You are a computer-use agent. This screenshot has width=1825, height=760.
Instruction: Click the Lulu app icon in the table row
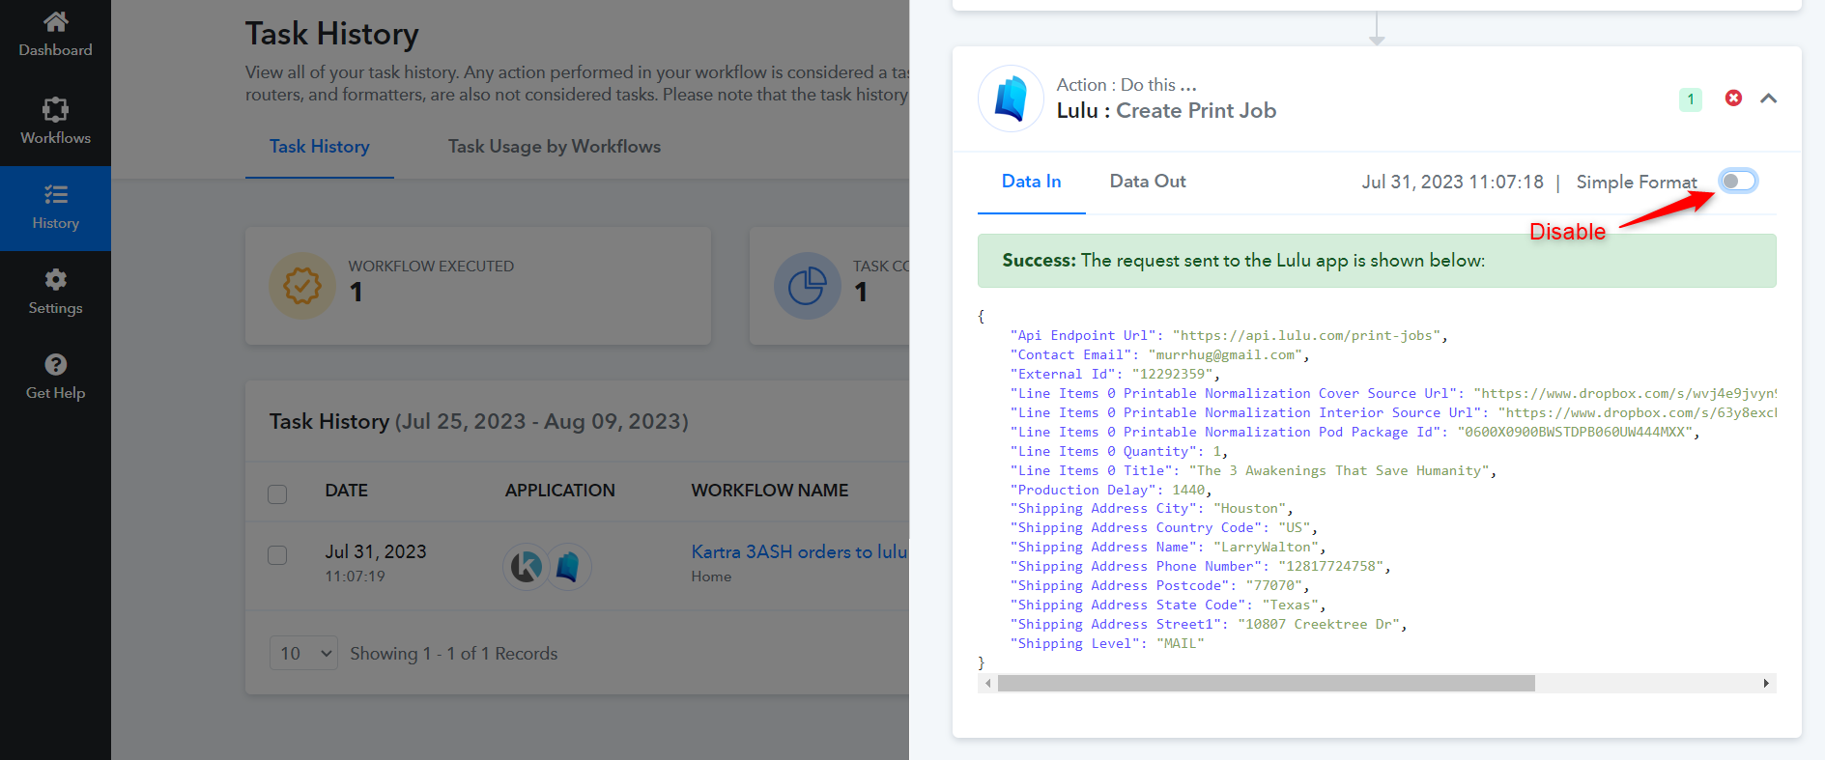coord(569,566)
